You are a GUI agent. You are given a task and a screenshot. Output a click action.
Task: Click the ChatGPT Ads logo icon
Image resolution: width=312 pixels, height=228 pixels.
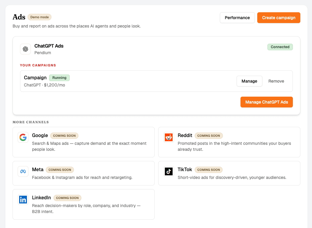tap(25, 49)
